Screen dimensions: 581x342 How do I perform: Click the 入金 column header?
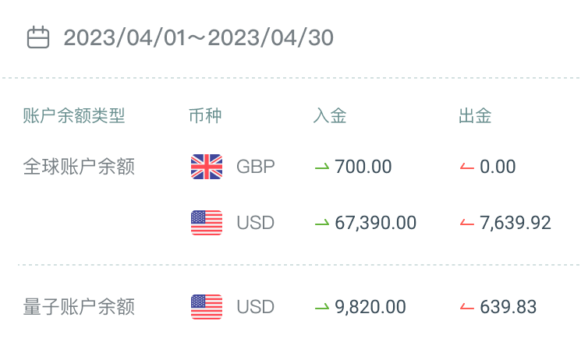click(x=330, y=117)
